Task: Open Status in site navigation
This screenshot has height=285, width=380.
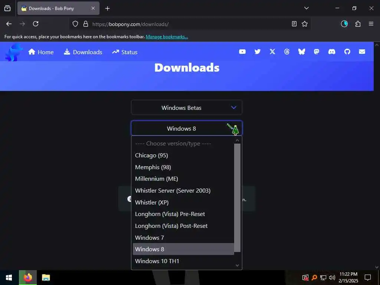Action: tap(125, 52)
